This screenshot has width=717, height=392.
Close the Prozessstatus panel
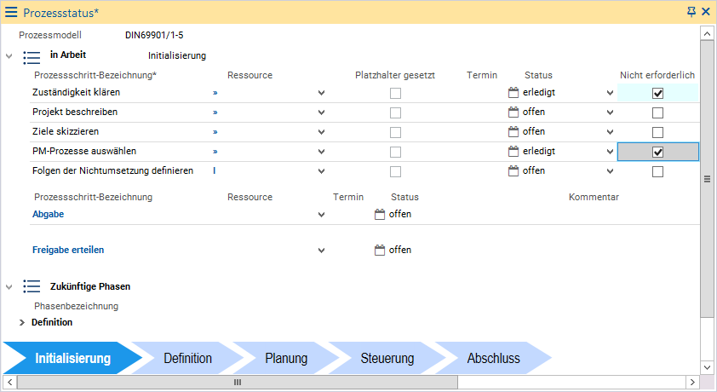pos(706,12)
